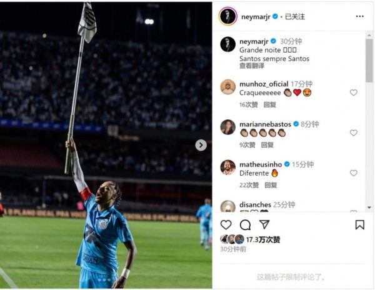This screenshot has height=290, width=375.
Task: Click the comments scrollbar thumb
Action: (369, 61)
